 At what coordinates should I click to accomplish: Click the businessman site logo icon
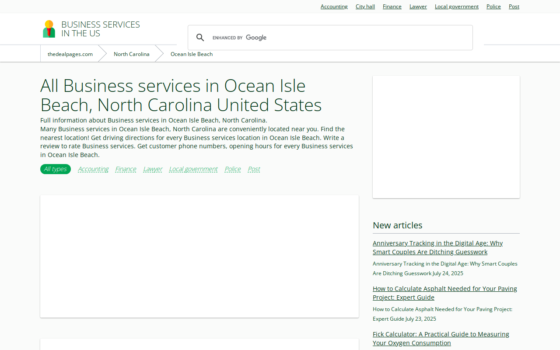pos(49,29)
